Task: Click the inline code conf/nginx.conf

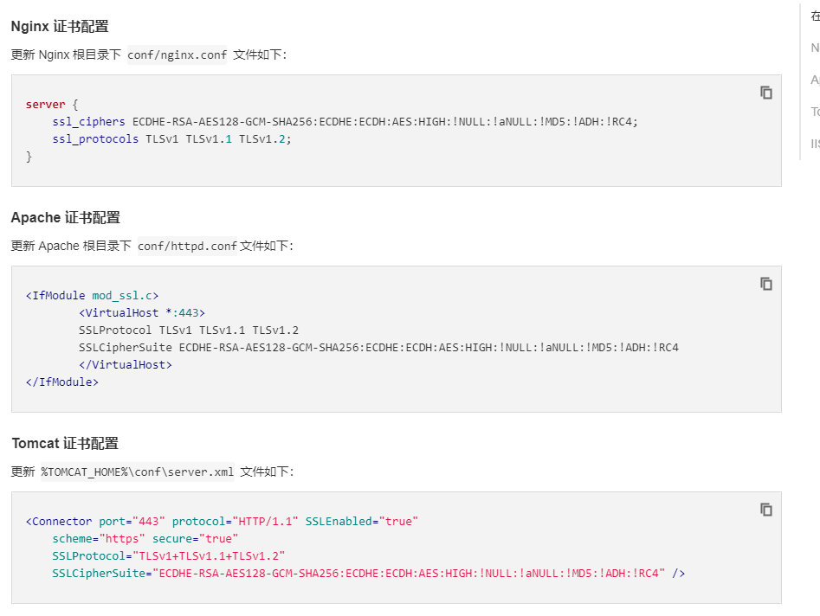Action: coord(177,55)
